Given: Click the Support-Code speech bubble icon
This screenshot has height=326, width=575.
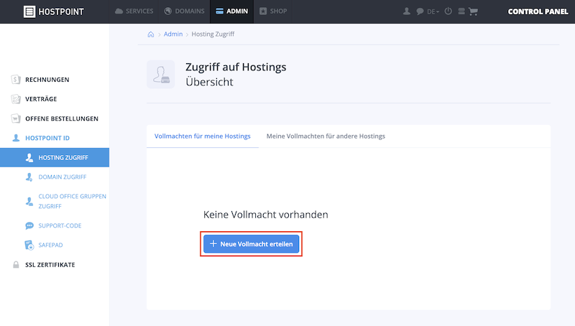Looking at the screenshot, I should 29,225.
